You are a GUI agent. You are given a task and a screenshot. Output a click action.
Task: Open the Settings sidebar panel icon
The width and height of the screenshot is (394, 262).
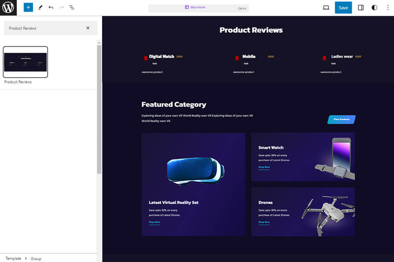point(361,7)
